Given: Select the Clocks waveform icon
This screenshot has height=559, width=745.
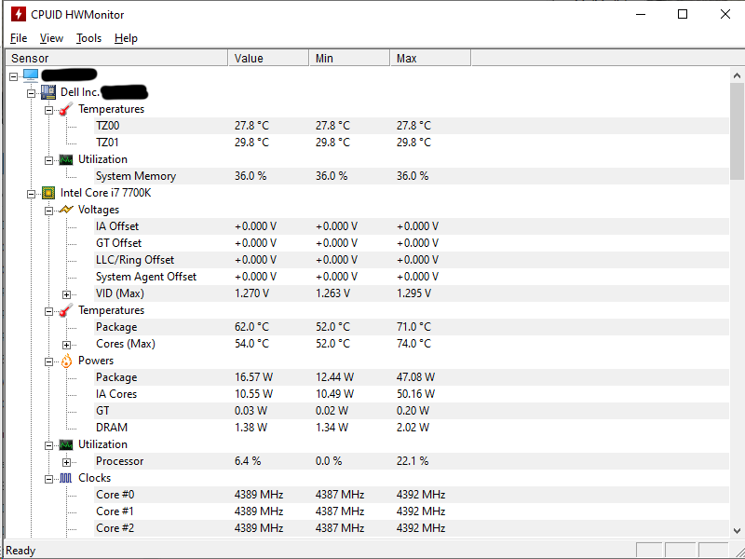Looking at the screenshot, I should [x=65, y=478].
